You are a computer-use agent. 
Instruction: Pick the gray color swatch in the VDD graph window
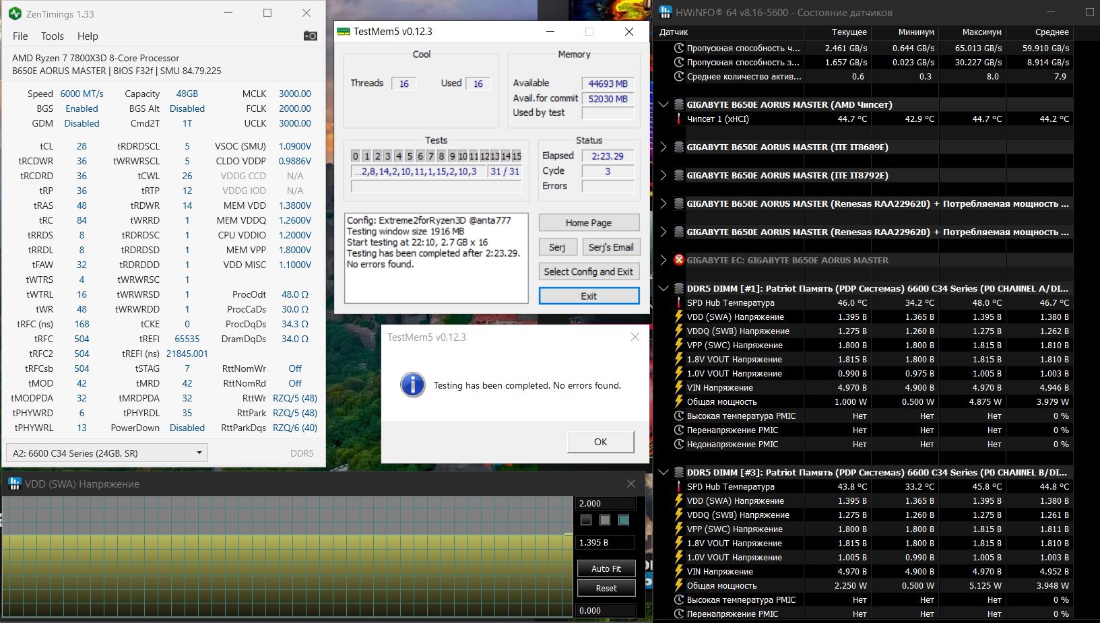pos(605,520)
